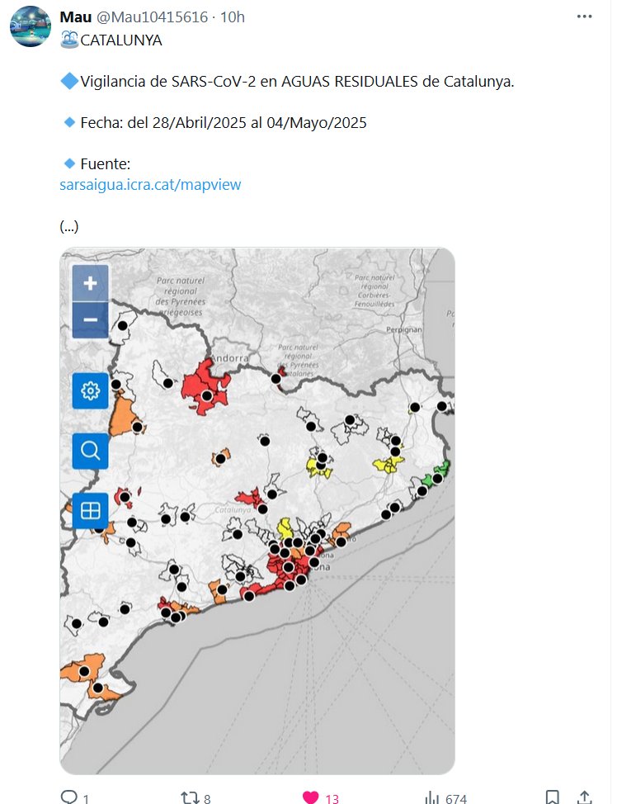Bookmark this tweet
Screen dimensions: 617x804
(x=553, y=797)
